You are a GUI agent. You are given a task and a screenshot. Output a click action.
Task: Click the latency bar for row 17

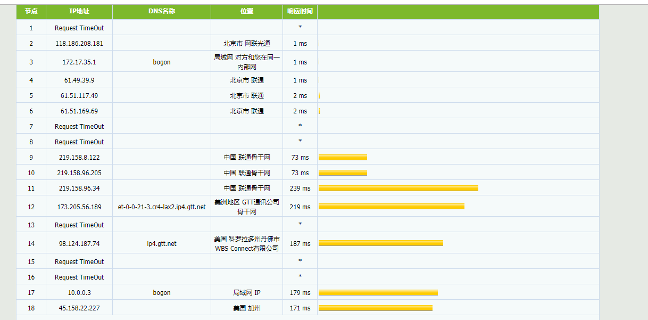(x=378, y=292)
